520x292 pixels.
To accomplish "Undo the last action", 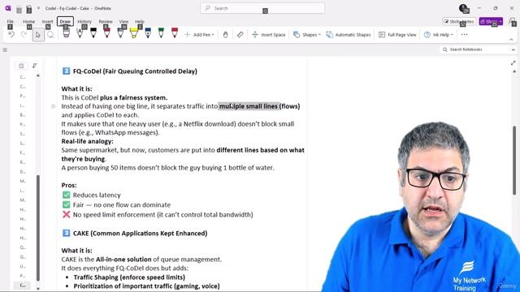I will (11, 34).
